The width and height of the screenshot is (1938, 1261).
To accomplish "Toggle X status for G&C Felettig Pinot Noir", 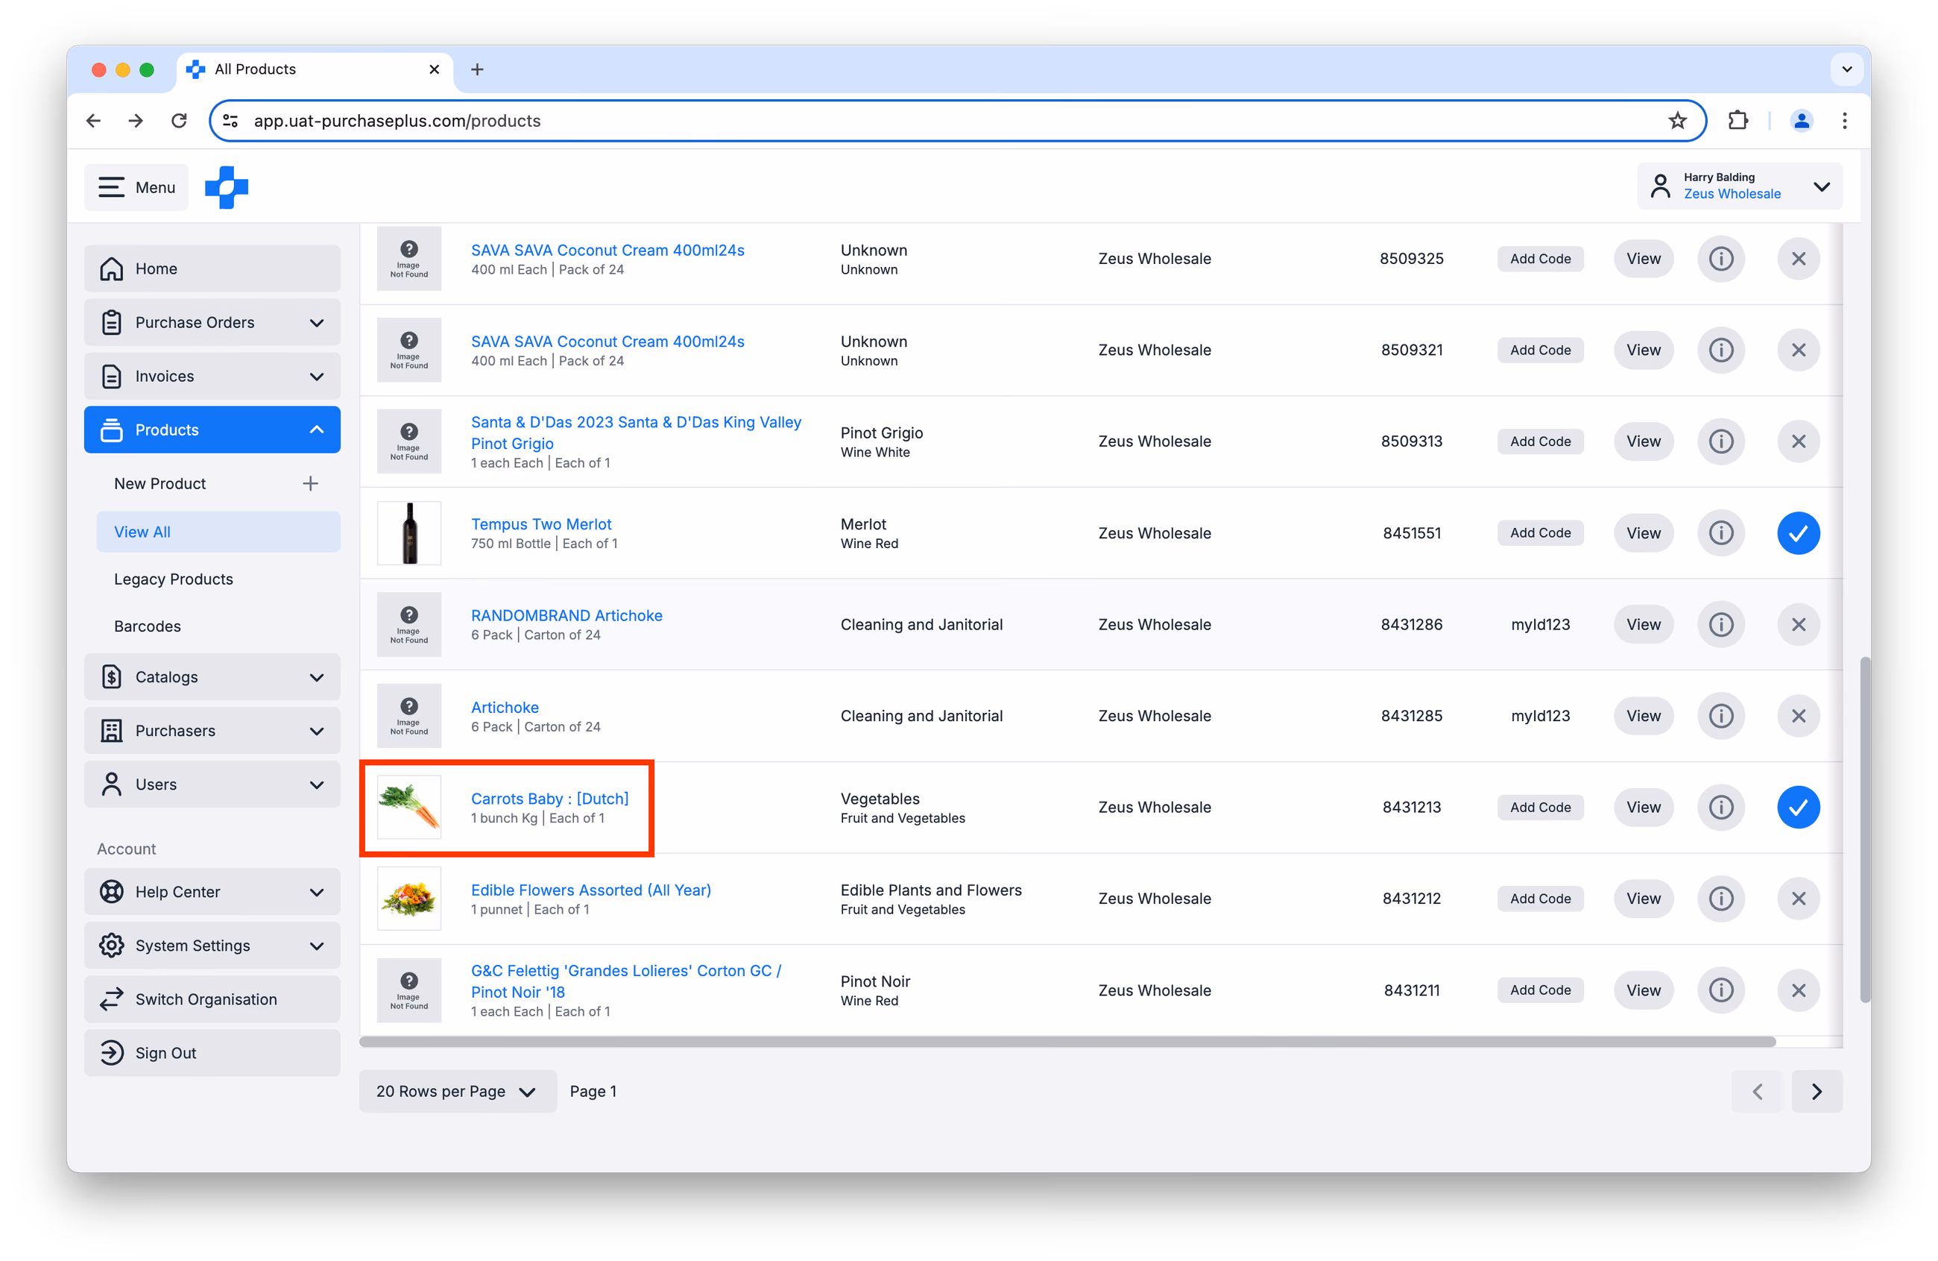I will 1798,990.
